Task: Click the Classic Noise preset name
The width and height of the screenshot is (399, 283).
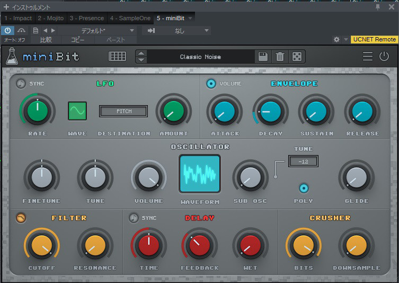Action: click(x=200, y=57)
